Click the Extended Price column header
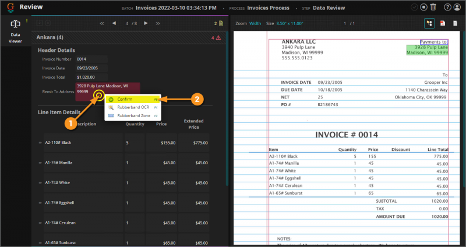The height and width of the screenshot is (247, 466). [x=193, y=124]
